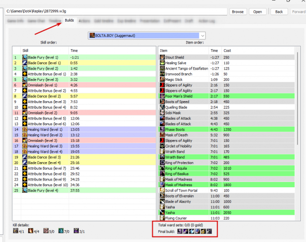Open the Game Info tab
Viewport: 306px width, 242px height.
click(15, 21)
